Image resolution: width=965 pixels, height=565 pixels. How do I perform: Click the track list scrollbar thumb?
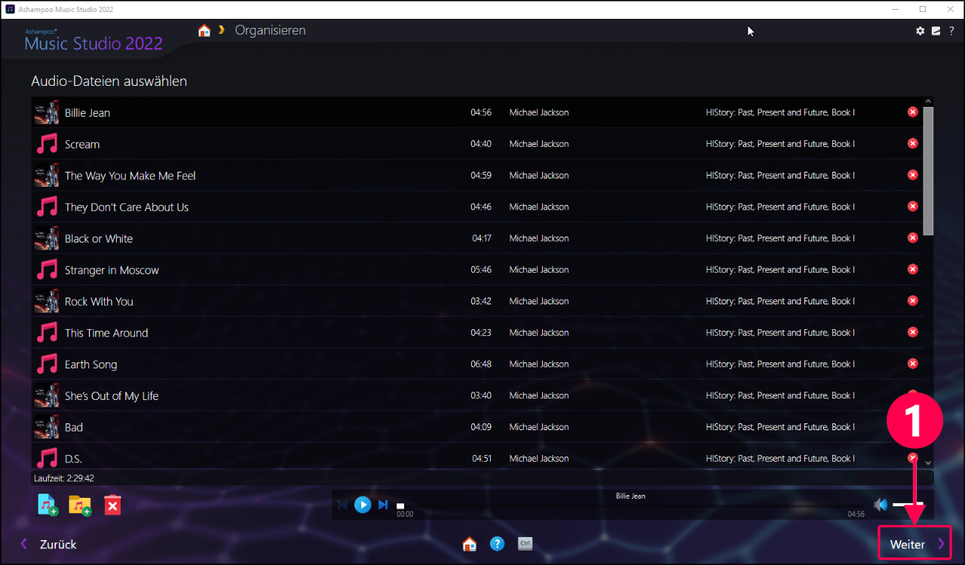[928, 170]
